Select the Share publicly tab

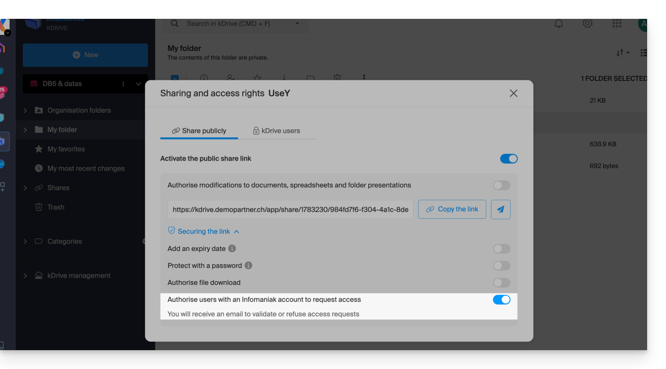(199, 131)
